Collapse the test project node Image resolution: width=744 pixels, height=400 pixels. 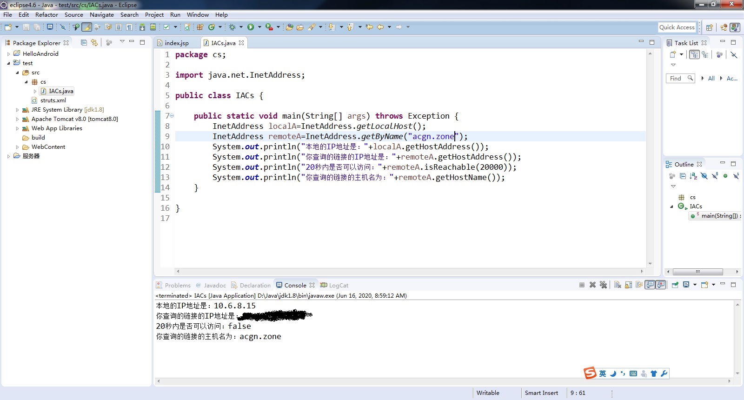(8, 63)
